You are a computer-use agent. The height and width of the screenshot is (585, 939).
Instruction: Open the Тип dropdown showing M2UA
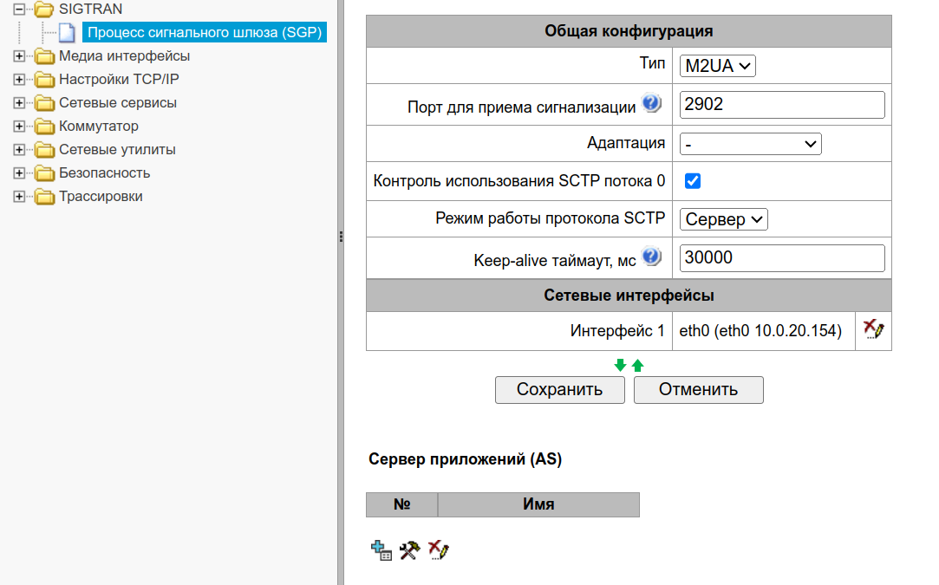point(717,65)
